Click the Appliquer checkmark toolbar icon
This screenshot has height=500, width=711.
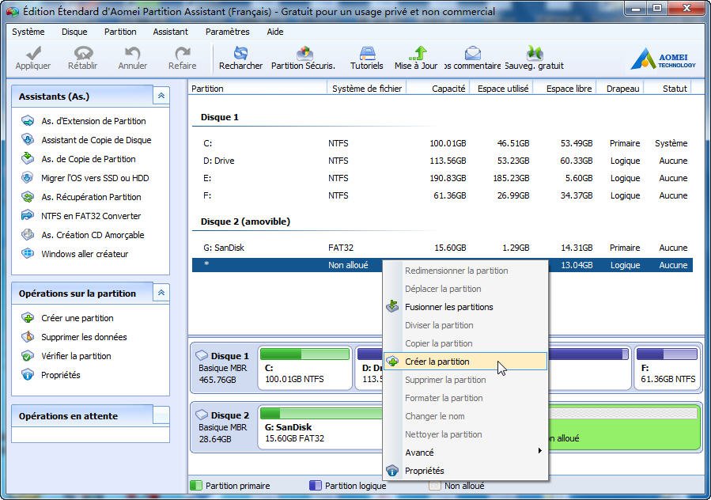point(33,53)
